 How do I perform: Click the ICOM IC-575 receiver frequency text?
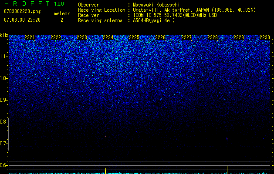(x=175, y=15)
